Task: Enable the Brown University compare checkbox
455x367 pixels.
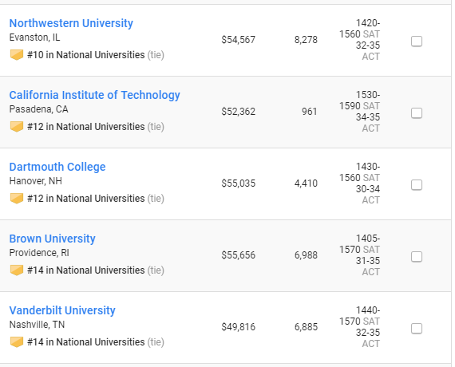Action: pyautogui.click(x=417, y=256)
